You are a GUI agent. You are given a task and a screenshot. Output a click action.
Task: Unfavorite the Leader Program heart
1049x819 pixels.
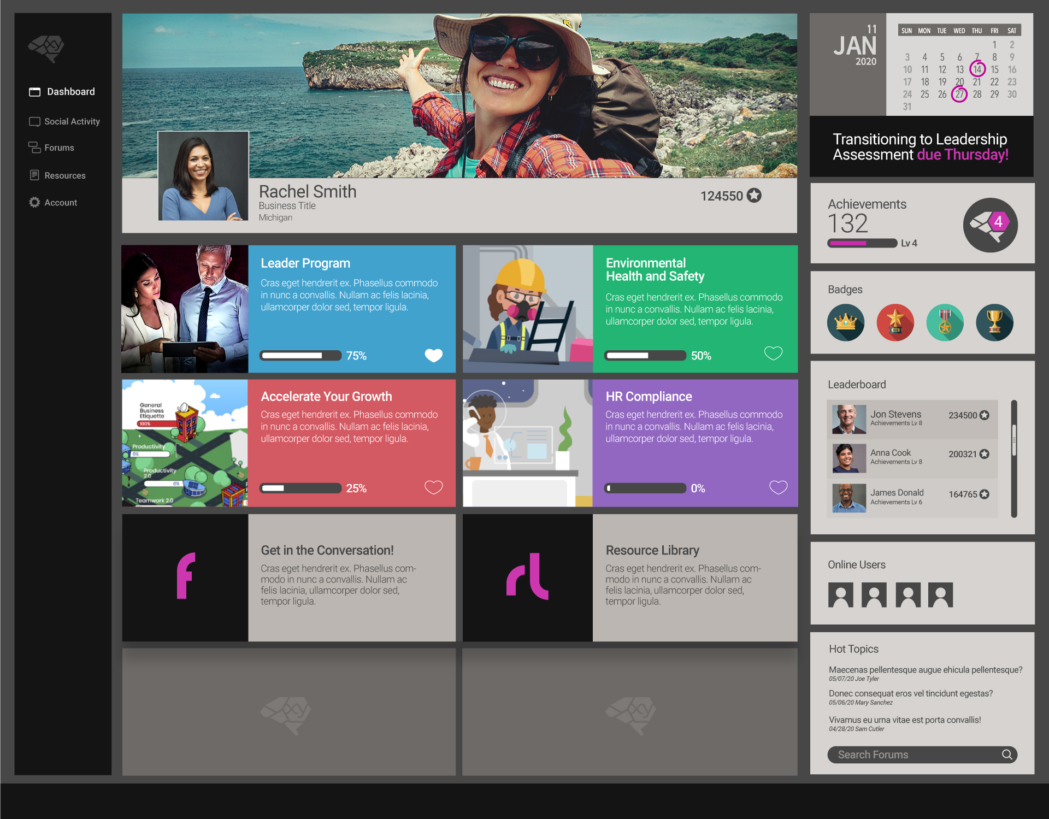pos(434,355)
